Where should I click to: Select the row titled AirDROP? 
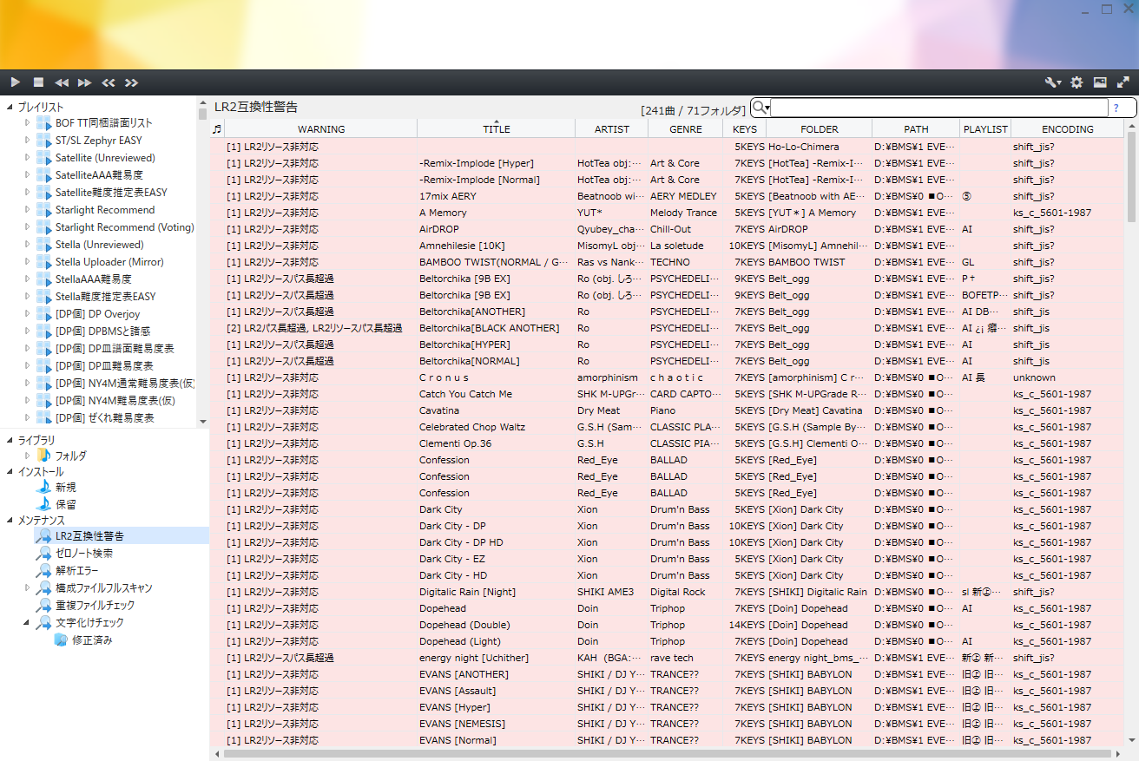pyautogui.click(x=668, y=229)
